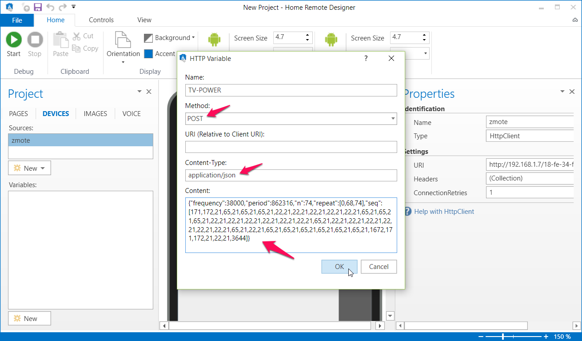Click the zoom out minus icon
This screenshot has height=341, width=582.
pyautogui.click(x=481, y=337)
